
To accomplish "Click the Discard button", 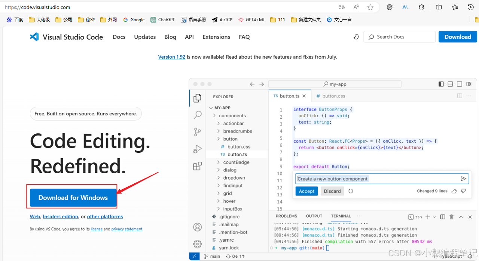I will point(332,191).
